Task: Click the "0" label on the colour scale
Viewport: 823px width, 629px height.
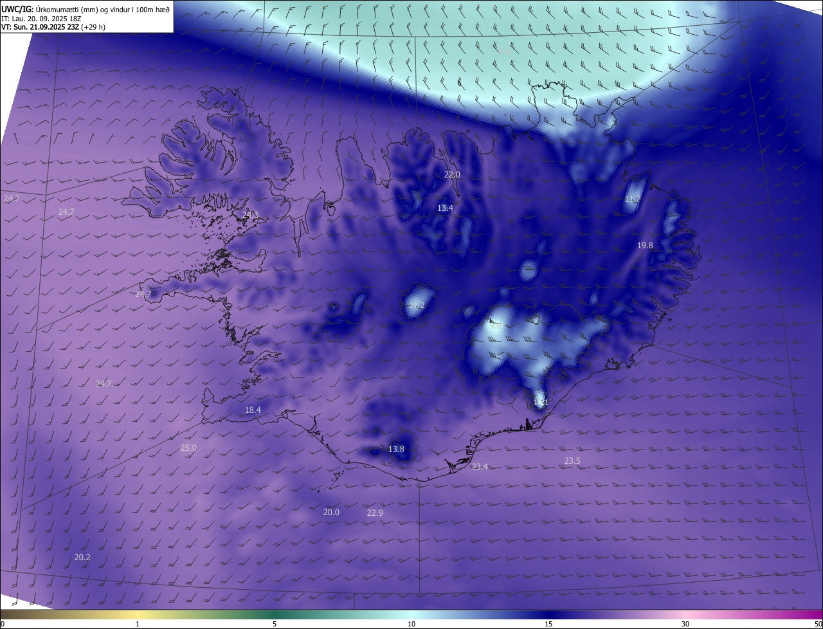Action: (x=3, y=624)
